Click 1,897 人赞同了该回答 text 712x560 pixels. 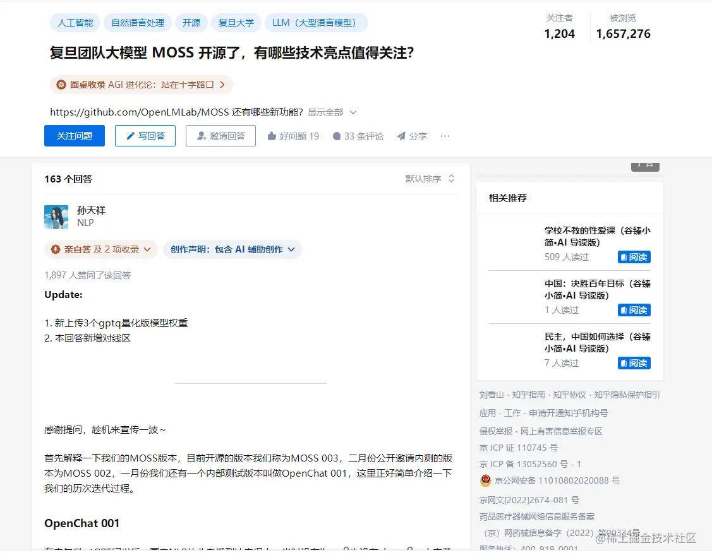pos(88,275)
